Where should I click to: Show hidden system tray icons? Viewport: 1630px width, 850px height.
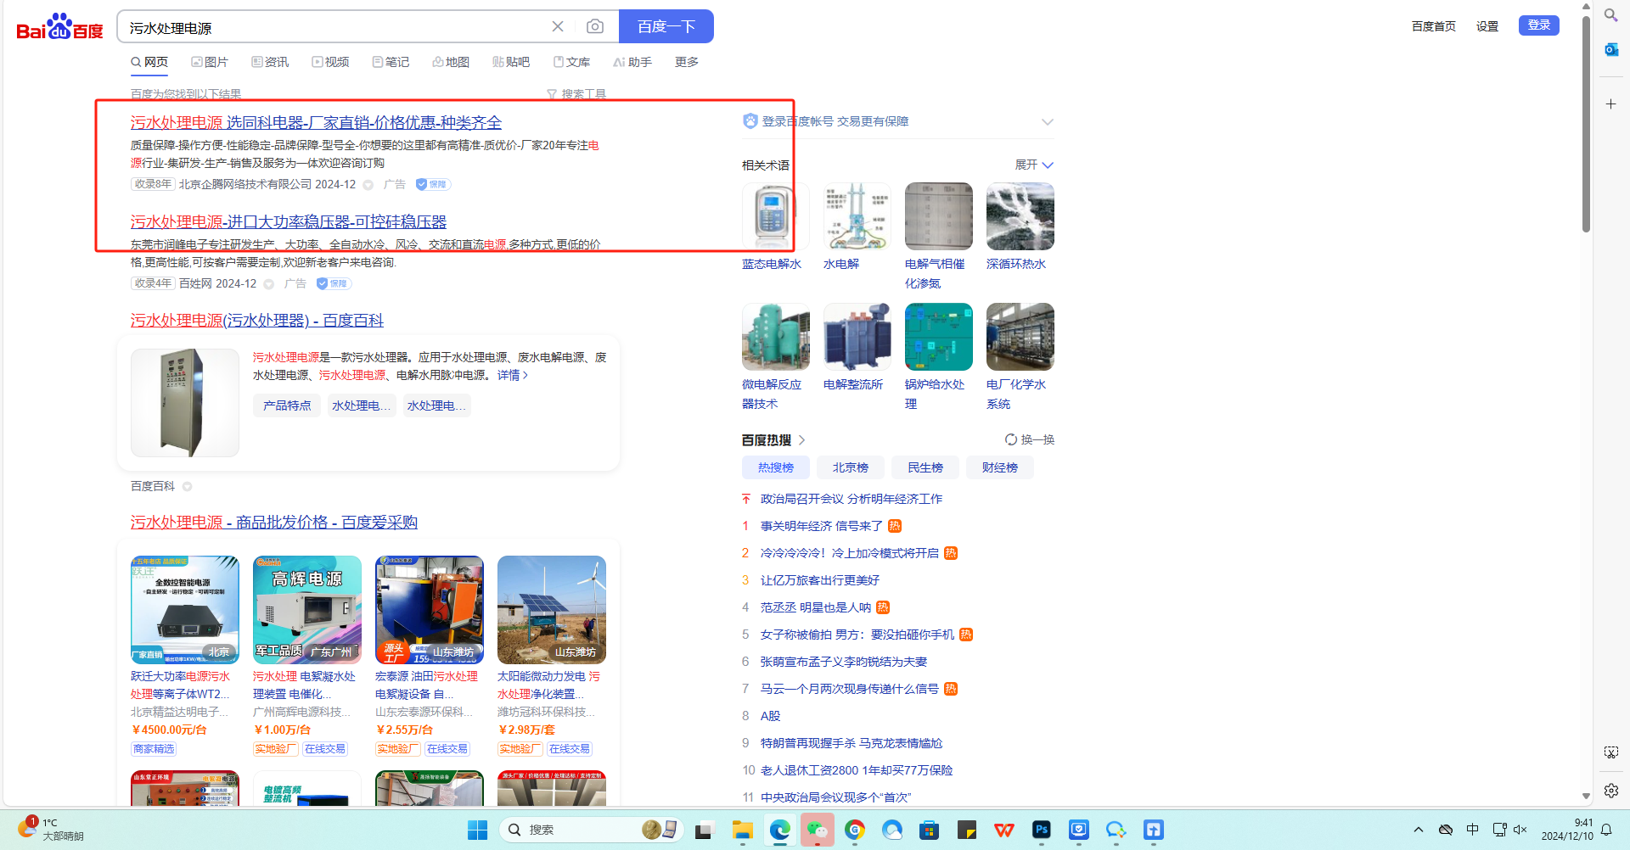coord(1418,830)
